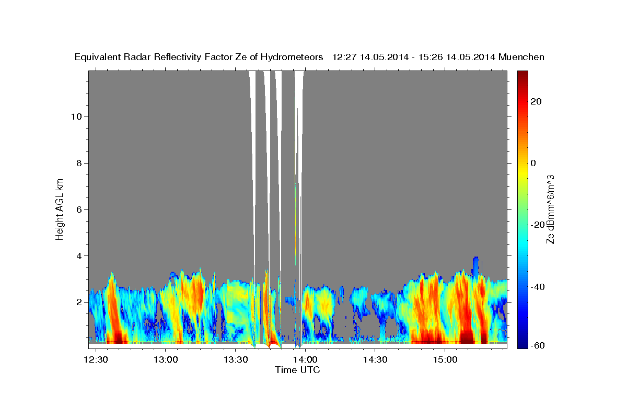The width and height of the screenshot is (627, 418).
Task: Click the colorbar label '-60'
Action: click(x=537, y=345)
